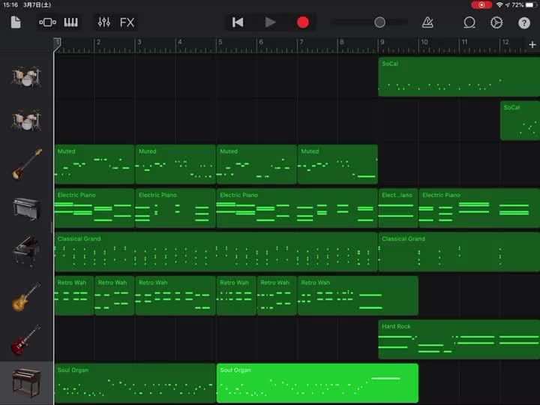
Task: Open the FX panel
Action: click(127, 22)
